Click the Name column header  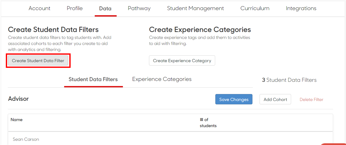[16, 120]
